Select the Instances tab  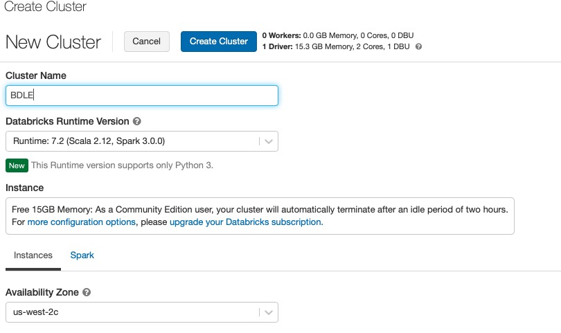coord(33,255)
